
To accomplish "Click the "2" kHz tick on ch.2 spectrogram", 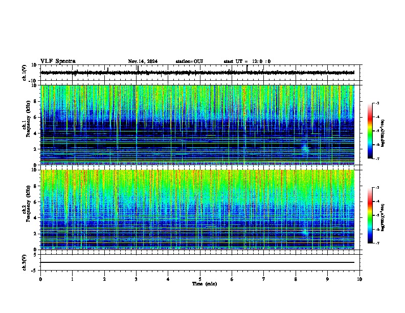I will pyautogui.click(x=36, y=234).
